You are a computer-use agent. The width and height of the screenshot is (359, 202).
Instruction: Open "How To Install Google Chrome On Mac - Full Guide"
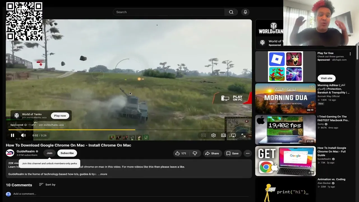coord(332,151)
